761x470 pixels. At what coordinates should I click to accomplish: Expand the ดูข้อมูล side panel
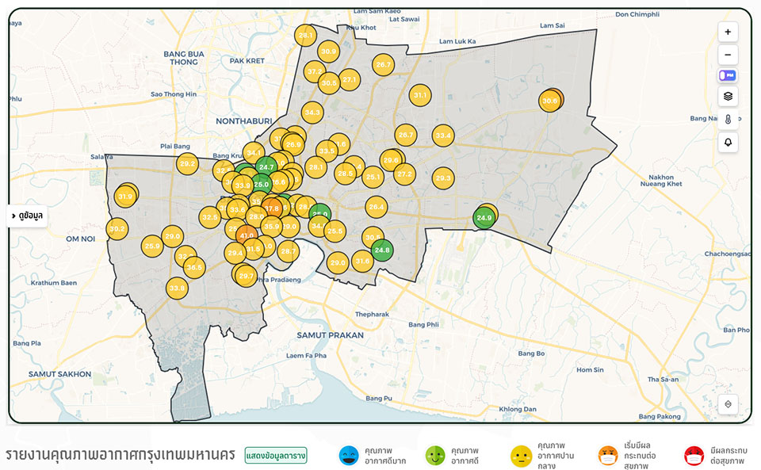pyautogui.click(x=28, y=216)
